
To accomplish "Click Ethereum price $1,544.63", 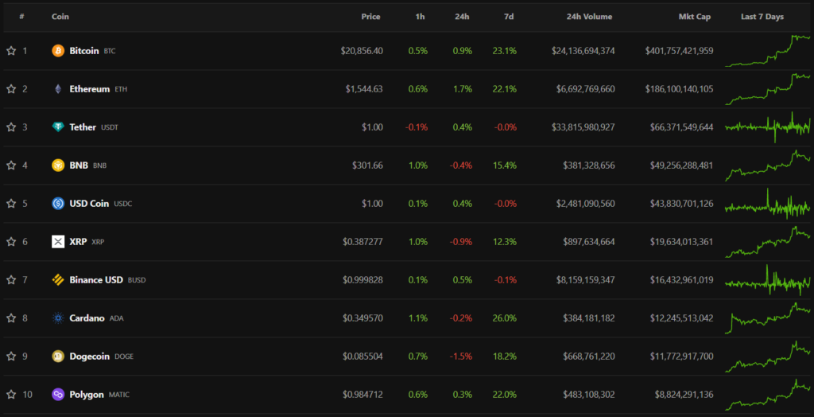I will (x=364, y=89).
